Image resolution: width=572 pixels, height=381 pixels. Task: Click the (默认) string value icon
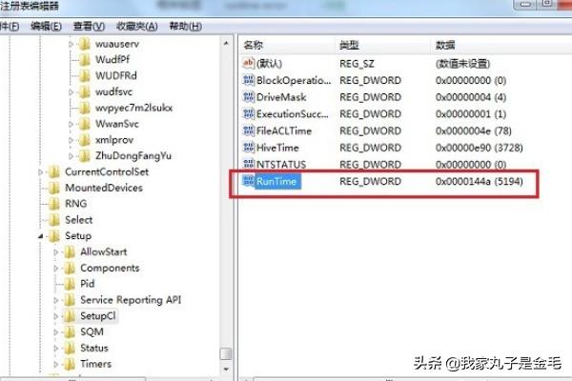point(249,63)
